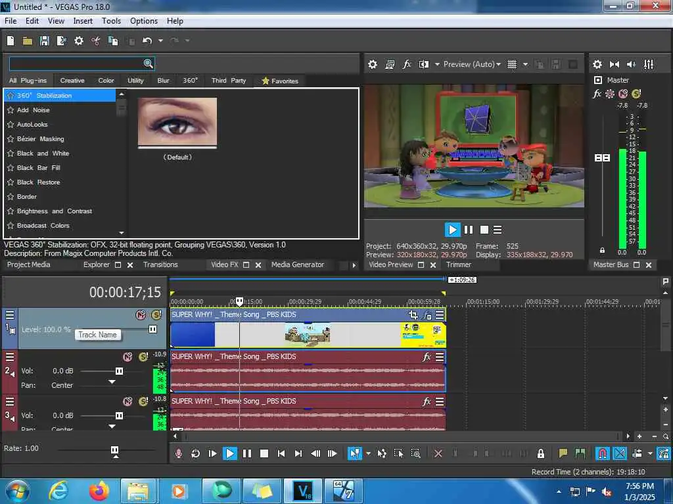The height and width of the screenshot is (504, 673).
Task: Adjust track 2 volume slider
Action: (x=120, y=371)
